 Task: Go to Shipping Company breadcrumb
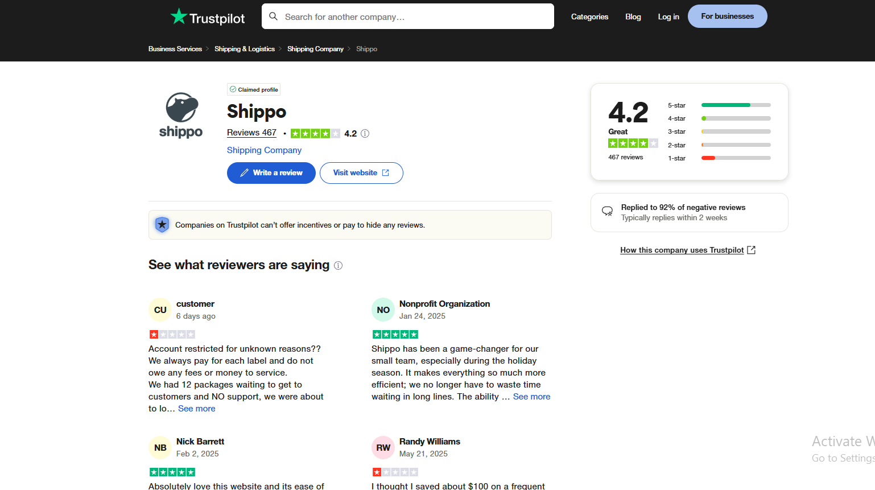pyautogui.click(x=315, y=49)
